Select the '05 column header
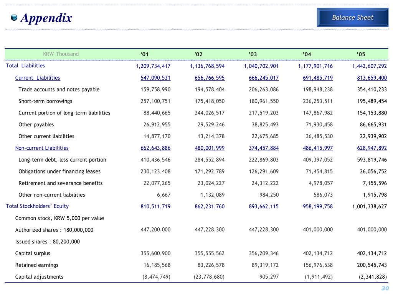The width and height of the screenshot is (393, 294). tap(361, 54)
